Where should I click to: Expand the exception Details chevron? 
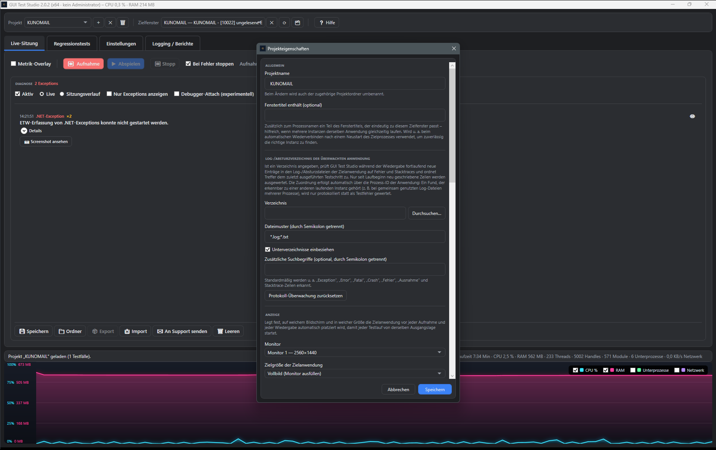pyautogui.click(x=24, y=131)
